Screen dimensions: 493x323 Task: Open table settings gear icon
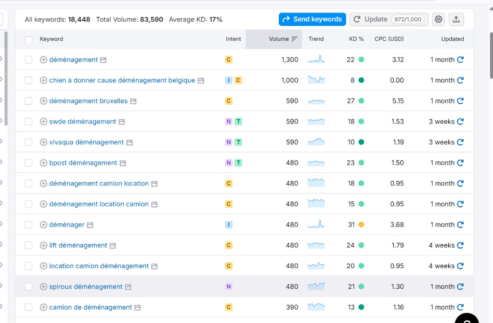pos(438,19)
